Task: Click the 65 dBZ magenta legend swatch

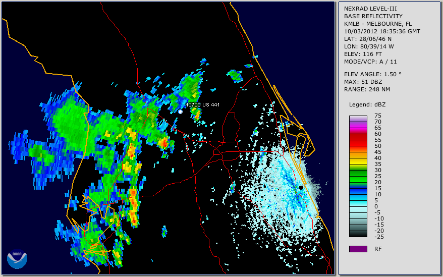Action: [x=358, y=125]
